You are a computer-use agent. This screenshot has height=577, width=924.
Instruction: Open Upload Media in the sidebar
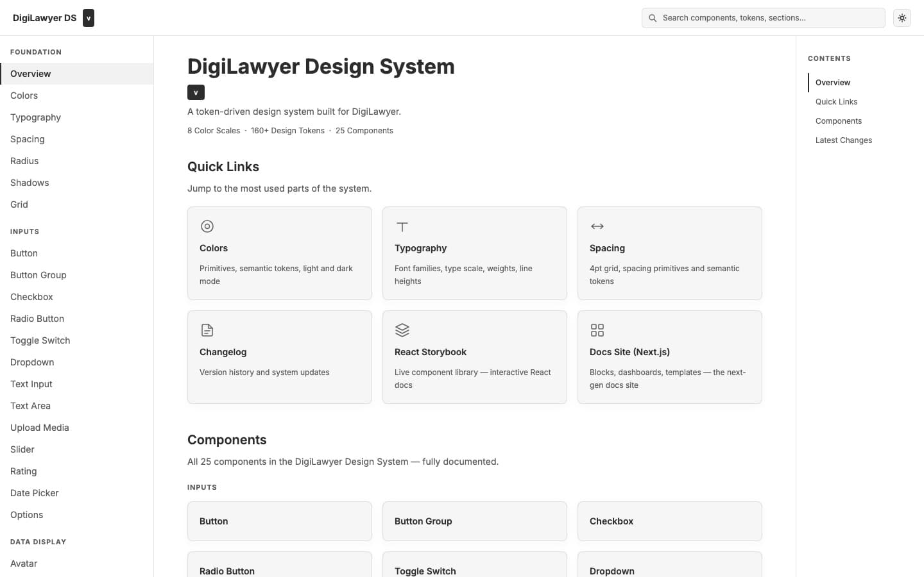click(x=77, y=428)
